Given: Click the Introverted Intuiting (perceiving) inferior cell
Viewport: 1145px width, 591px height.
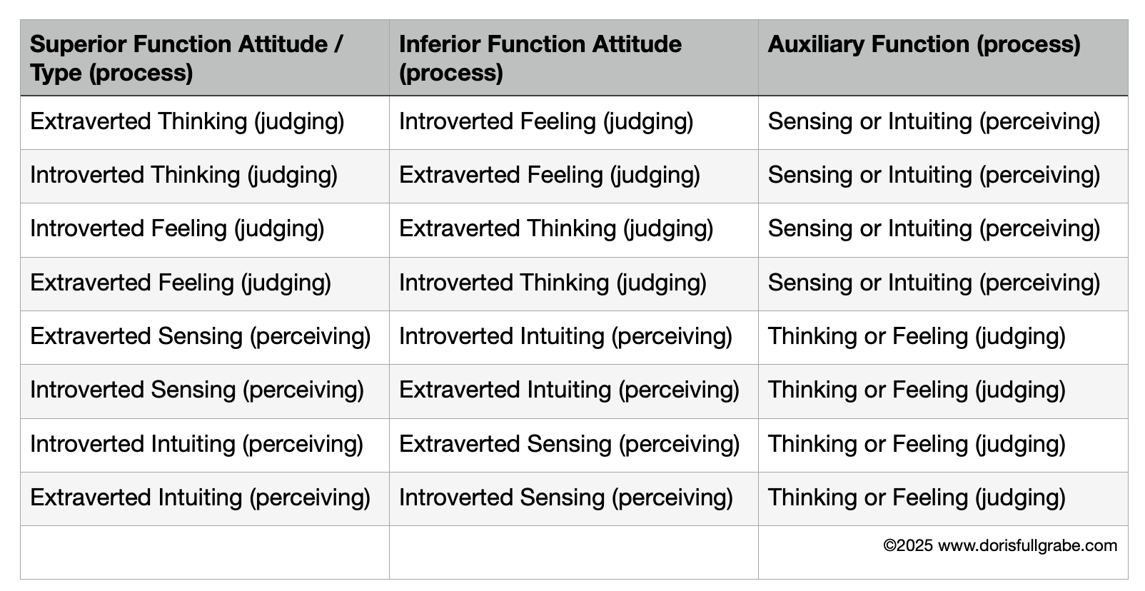Looking at the screenshot, I should click(573, 337).
